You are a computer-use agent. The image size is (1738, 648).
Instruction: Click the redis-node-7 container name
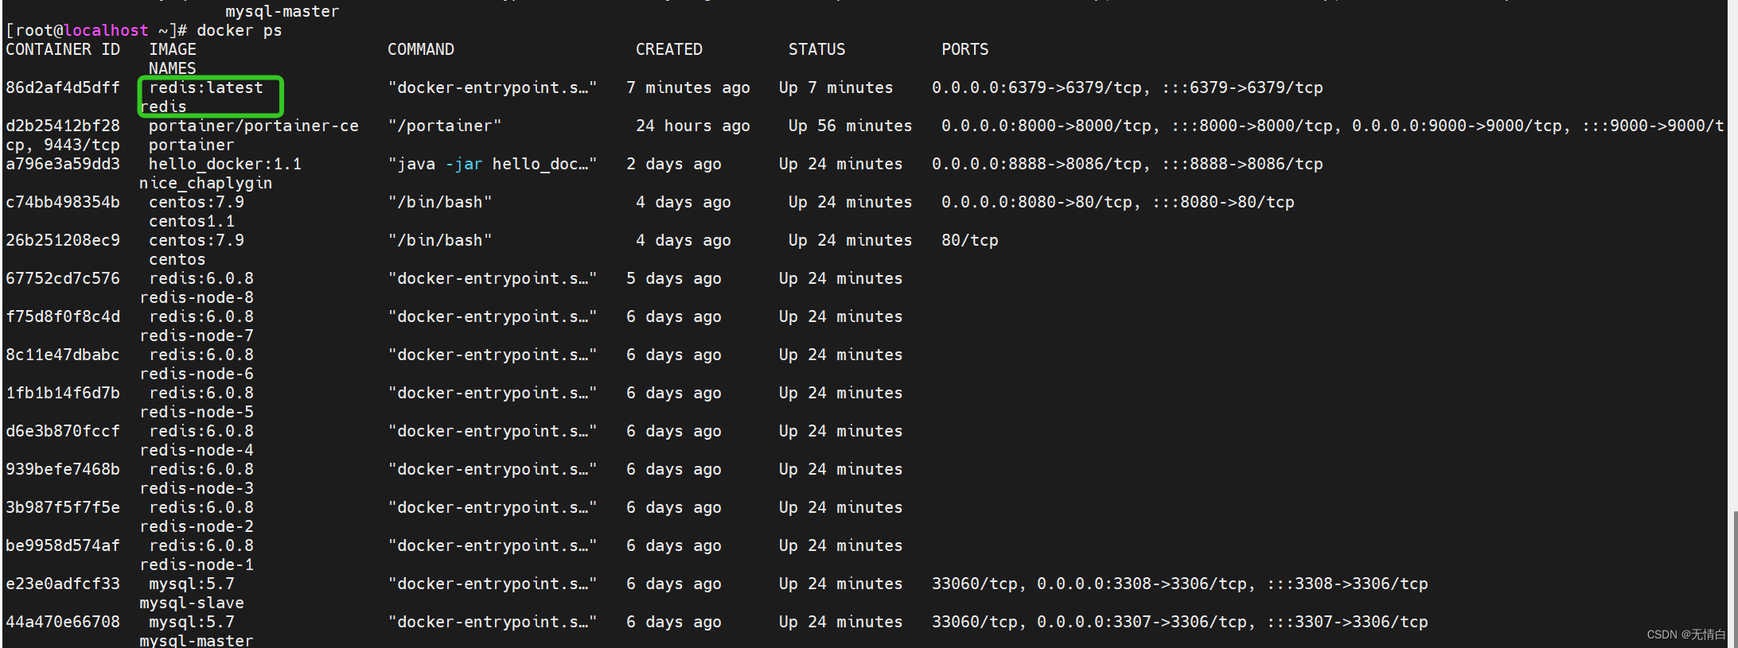click(x=197, y=336)
